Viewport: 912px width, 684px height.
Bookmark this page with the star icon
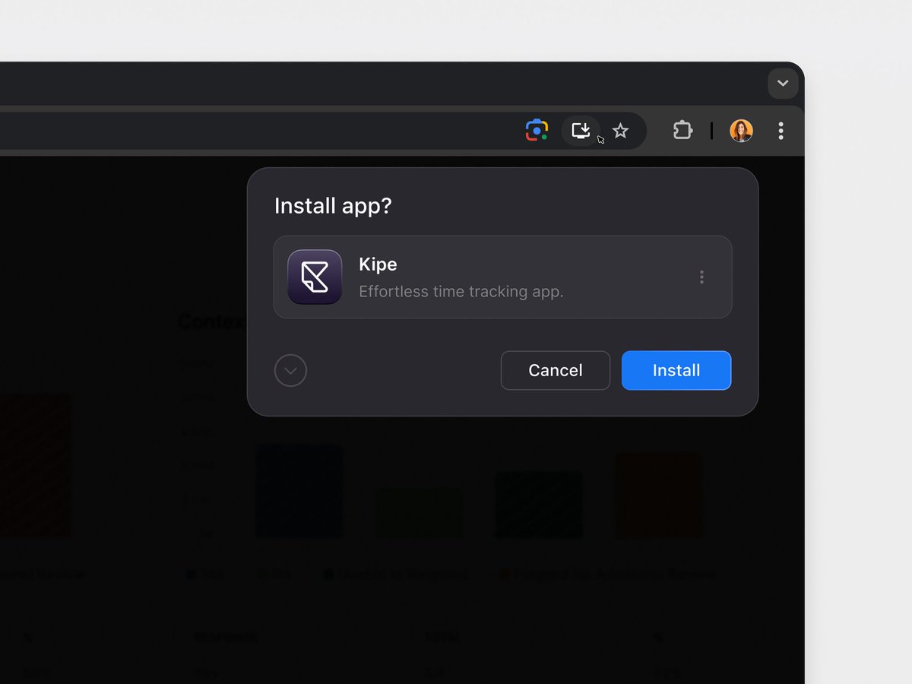[x=621, y=131]
